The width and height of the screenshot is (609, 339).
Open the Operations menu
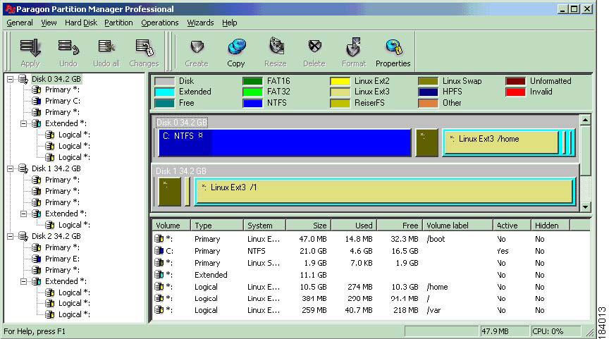[x=159, y=23]
